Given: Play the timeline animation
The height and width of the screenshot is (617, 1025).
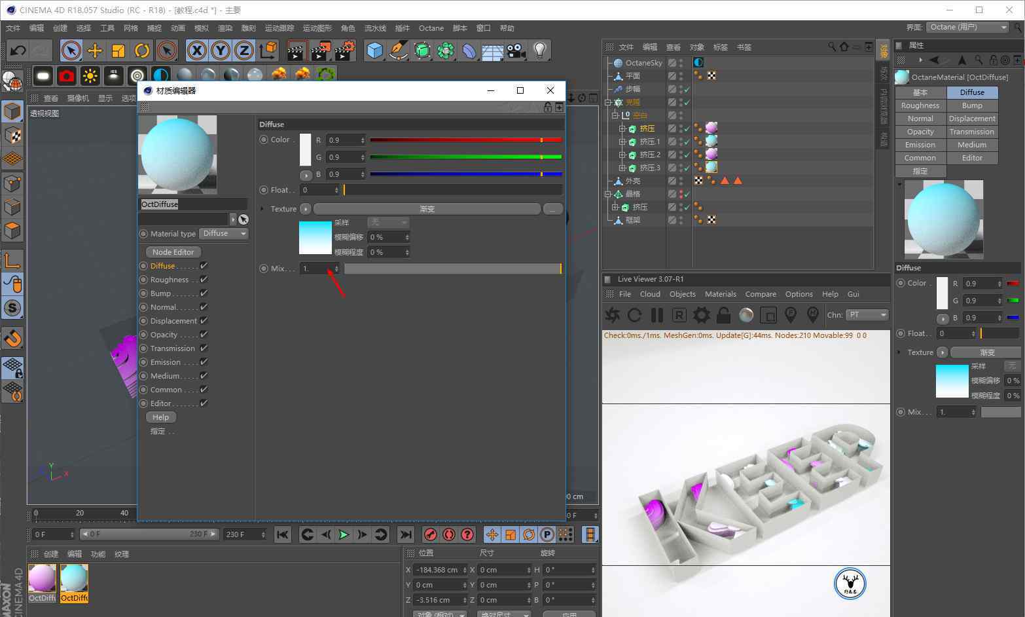Looking at the screenshot, I should click(343, 534).
